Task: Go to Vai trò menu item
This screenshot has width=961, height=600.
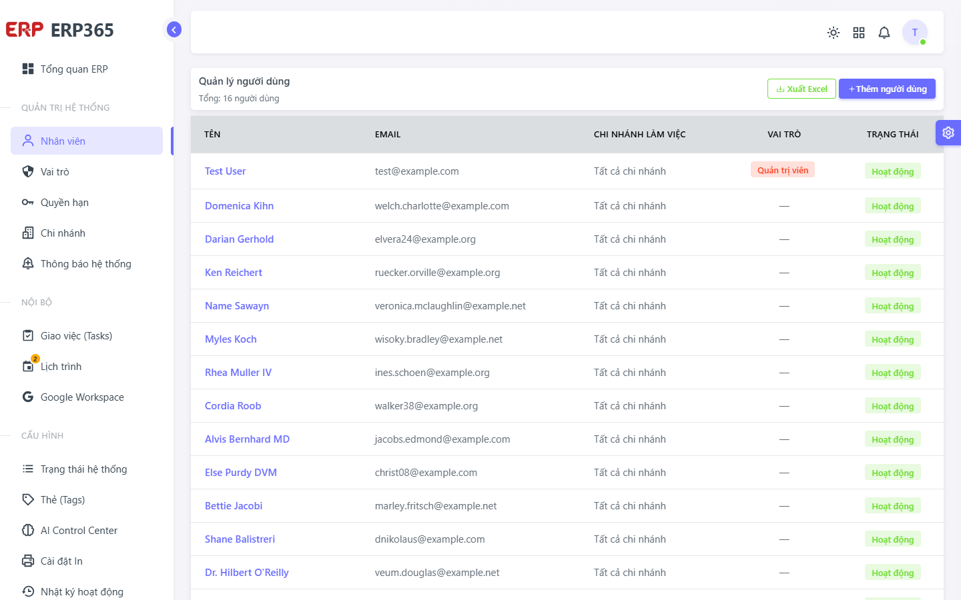Action: (87, 171)
